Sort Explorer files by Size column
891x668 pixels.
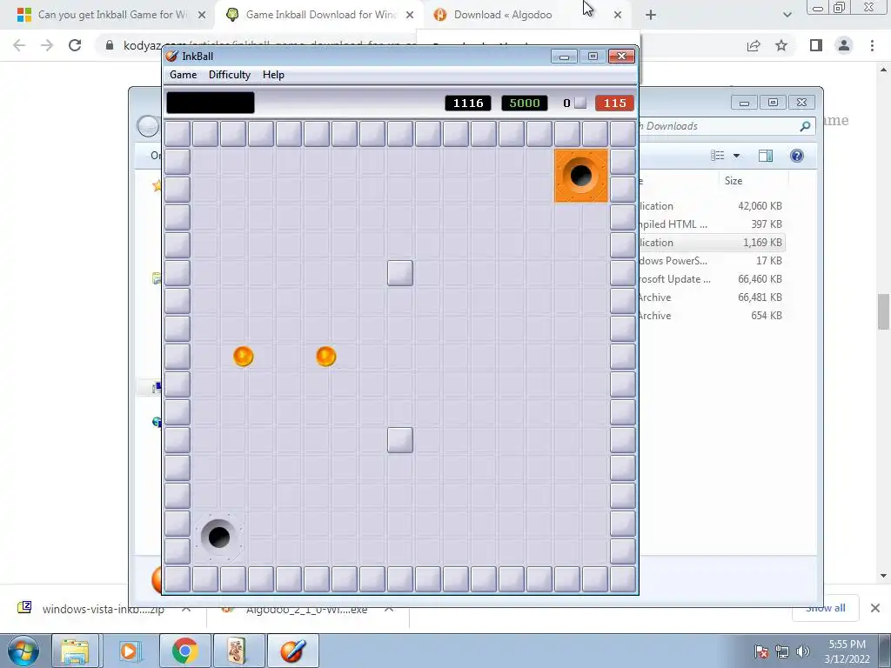click(x=753, y=181)
